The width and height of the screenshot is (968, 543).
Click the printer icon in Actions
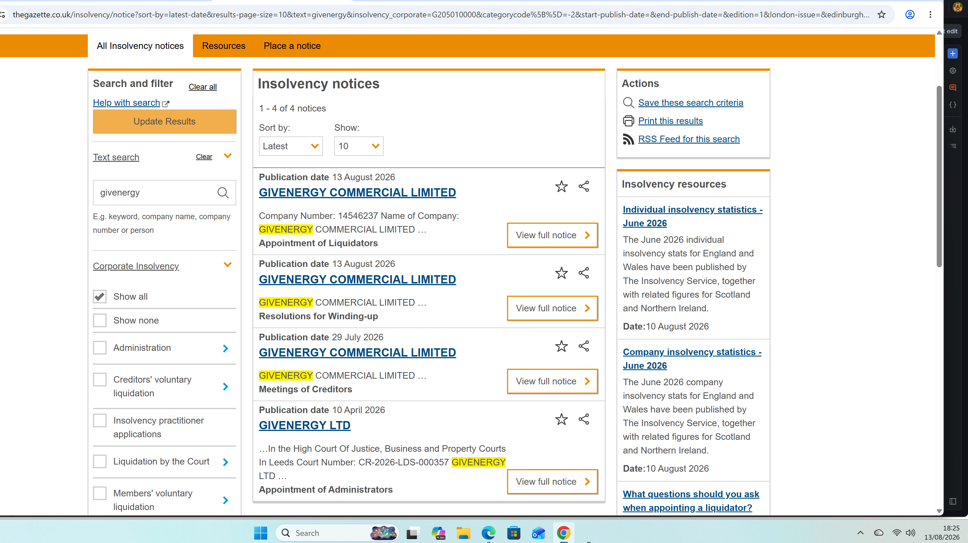click(x=628, y=121)
